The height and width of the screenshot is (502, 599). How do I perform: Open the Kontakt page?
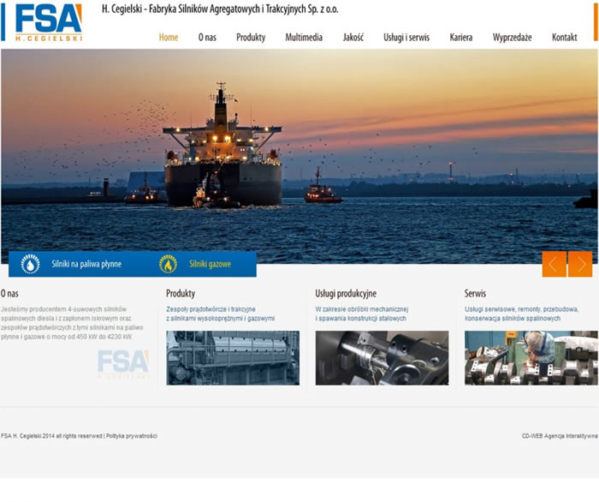click(x=564, y=37)
